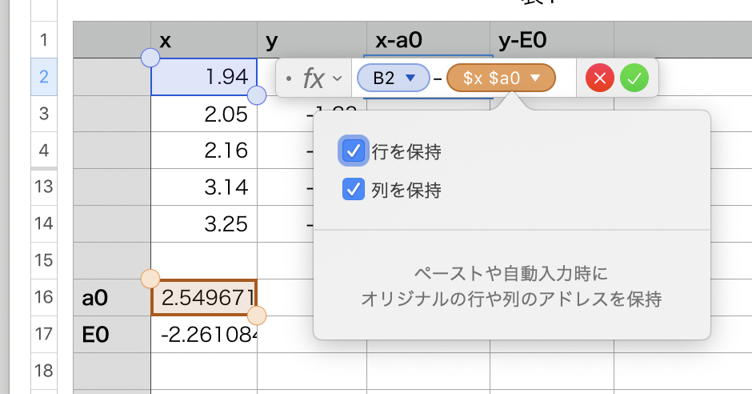
Task: Select the a0 label cell
Action: [112, 298]
